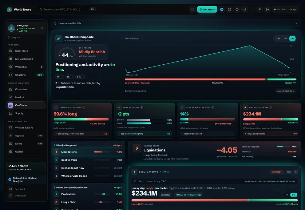Select the 7d score history range
The image size is (305, 210).
point(292,38)
